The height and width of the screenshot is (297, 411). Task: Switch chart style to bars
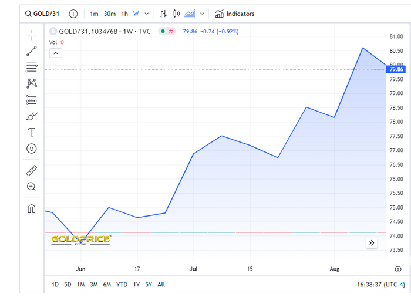tap(163, 14)
